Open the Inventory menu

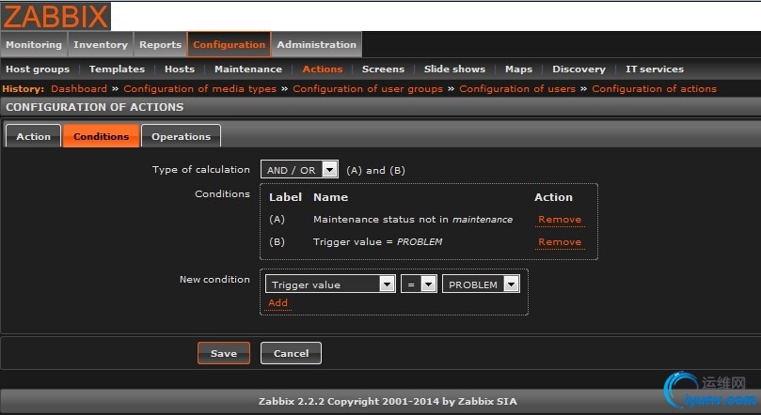pyautogui.click(x=101, y=44)
